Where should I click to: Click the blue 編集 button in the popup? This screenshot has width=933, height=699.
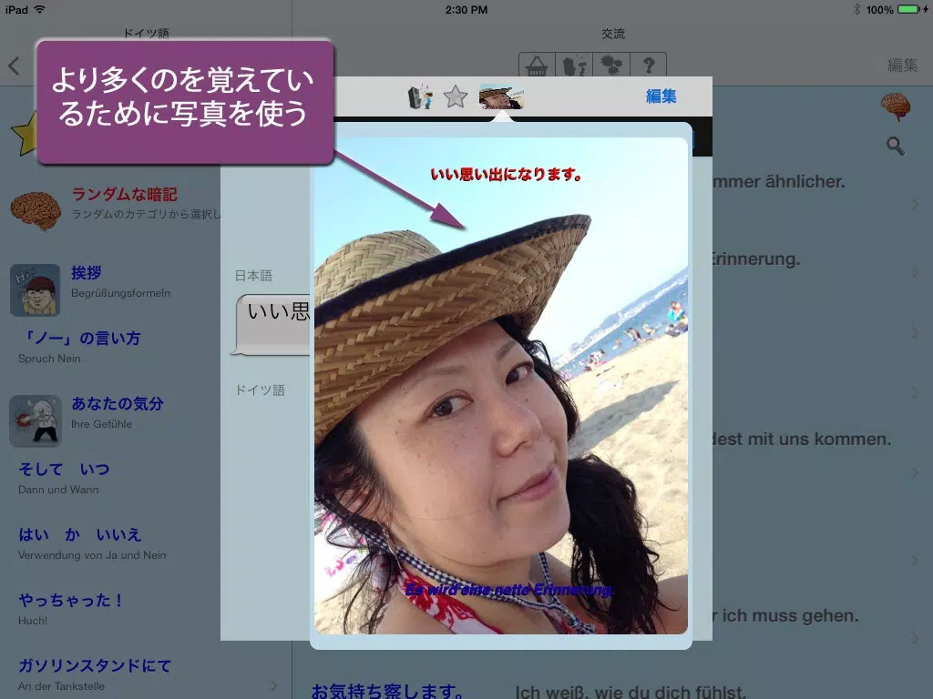[661, 96]
